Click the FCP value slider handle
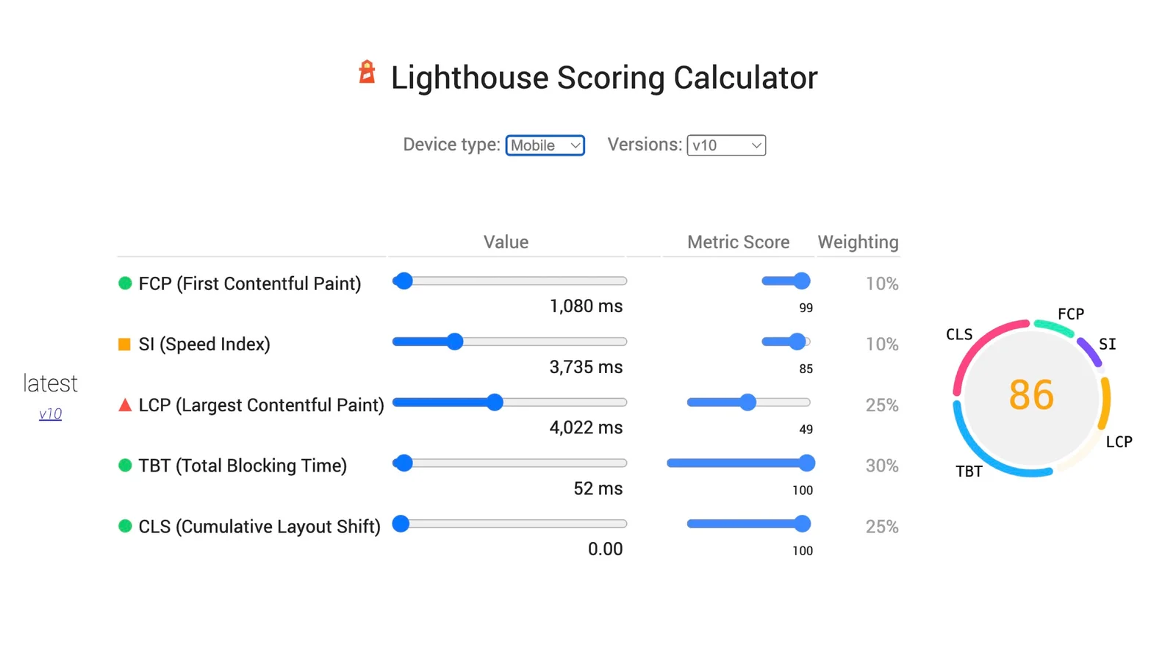Image resolution: width=1176 pixels, height=661 pixels. pyautogui.click(x=404, y=281)
